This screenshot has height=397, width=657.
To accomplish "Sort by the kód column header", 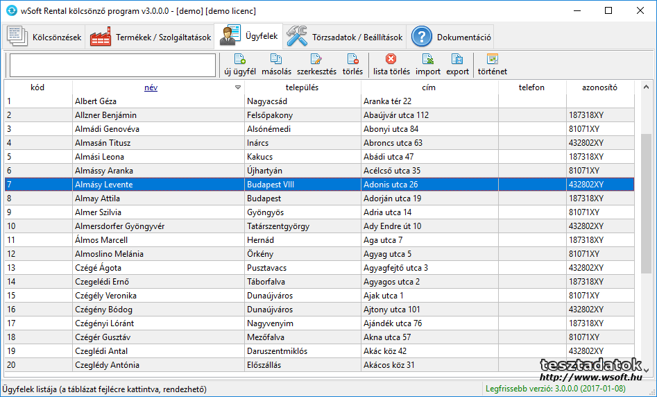I will [37, 87].
